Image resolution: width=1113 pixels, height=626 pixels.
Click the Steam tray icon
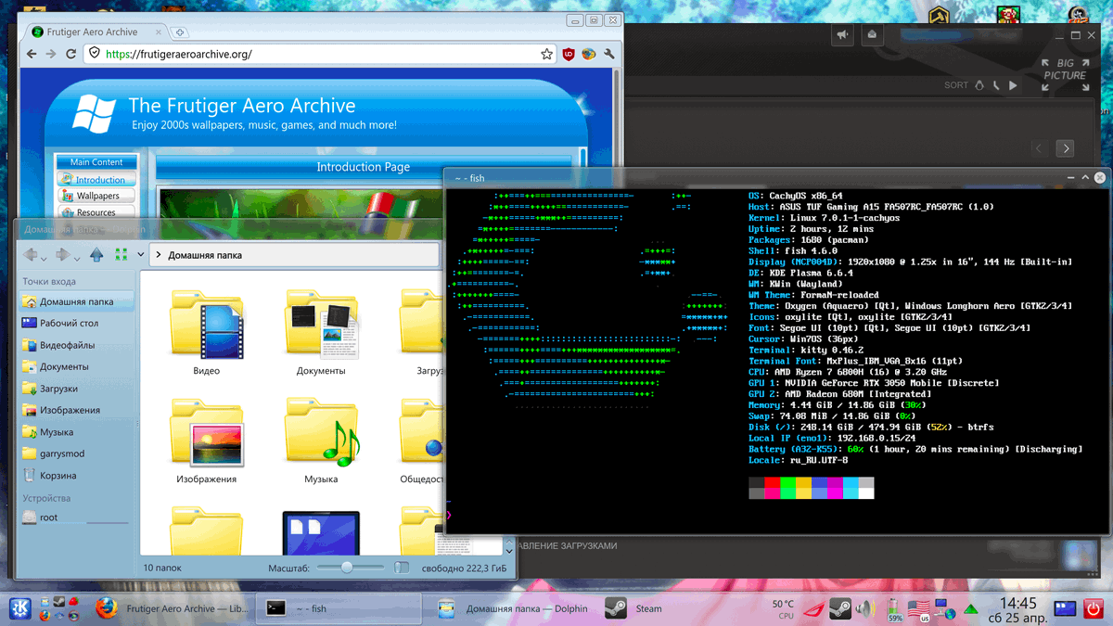coord(839,608)
